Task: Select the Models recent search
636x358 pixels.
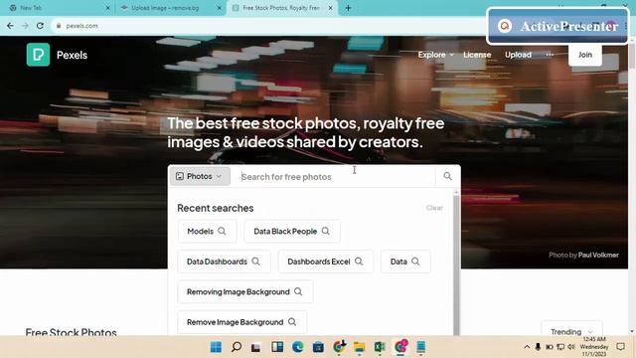Action: pyautogui.click(x=207, y=231)
